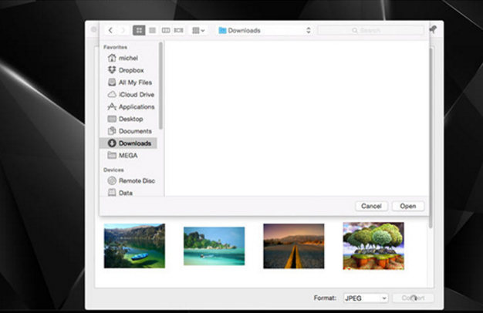Open iCloud Drive in the sidebar
Viewport: 483px width, 313px height.
(x=128, y=95)
